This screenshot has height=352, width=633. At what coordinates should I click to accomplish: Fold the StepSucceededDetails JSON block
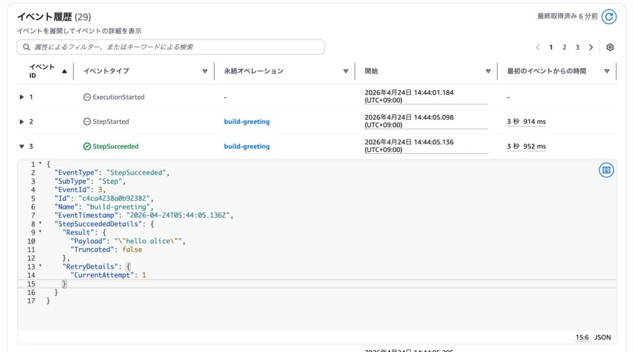tap(41, 224)
